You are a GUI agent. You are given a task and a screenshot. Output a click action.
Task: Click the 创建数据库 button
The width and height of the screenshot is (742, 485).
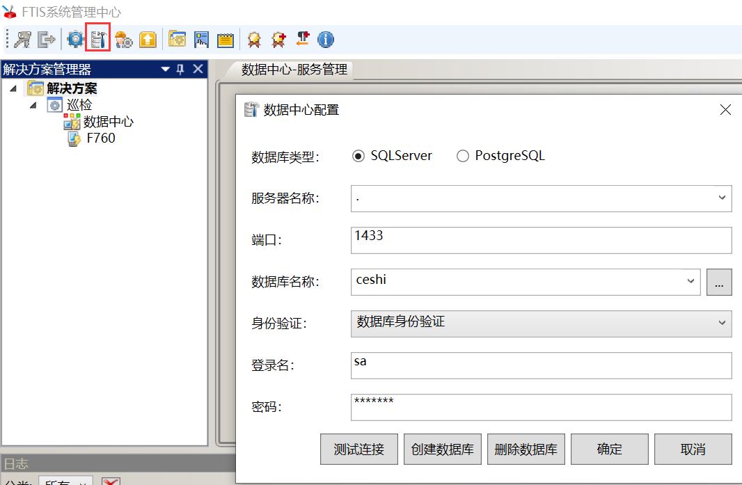[x=442, y=450]
